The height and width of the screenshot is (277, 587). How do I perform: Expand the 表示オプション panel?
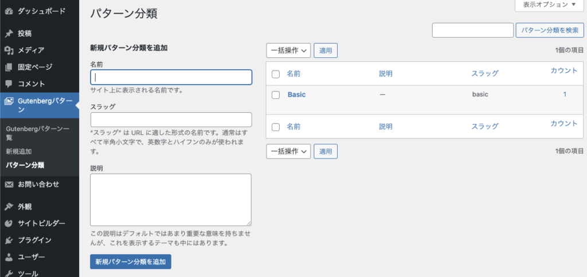click(x=549, y=5)
